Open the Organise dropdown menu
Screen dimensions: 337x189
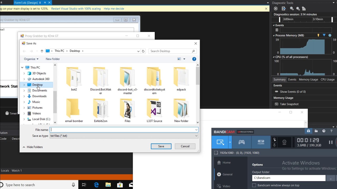pyautogui.click(x=31, y=59)
